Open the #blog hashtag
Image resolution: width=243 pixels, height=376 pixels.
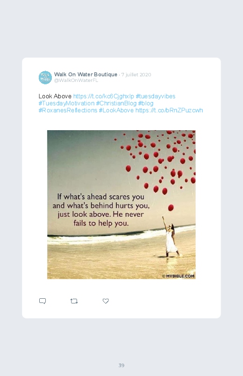point(146,103)
